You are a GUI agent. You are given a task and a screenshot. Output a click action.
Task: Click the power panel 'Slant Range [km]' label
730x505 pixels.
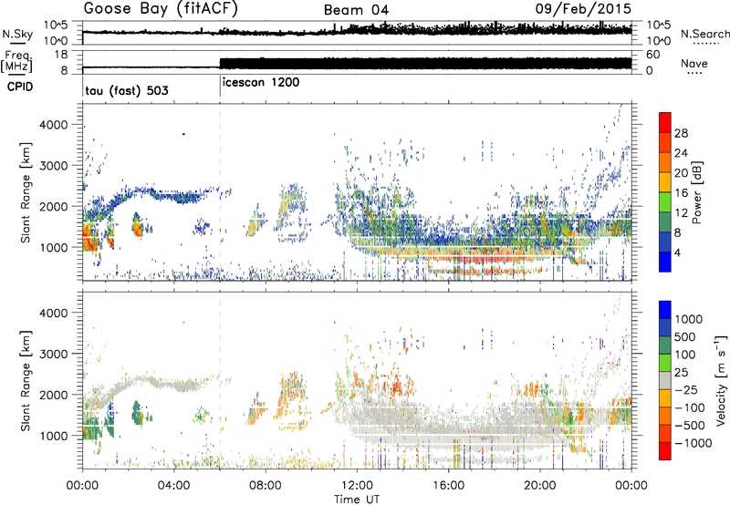pos(26,192)
